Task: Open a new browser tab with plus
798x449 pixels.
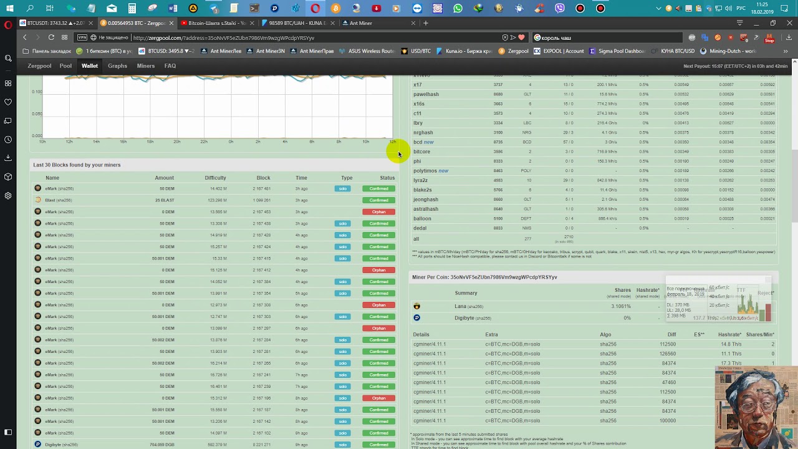Action: pos(426,23)
